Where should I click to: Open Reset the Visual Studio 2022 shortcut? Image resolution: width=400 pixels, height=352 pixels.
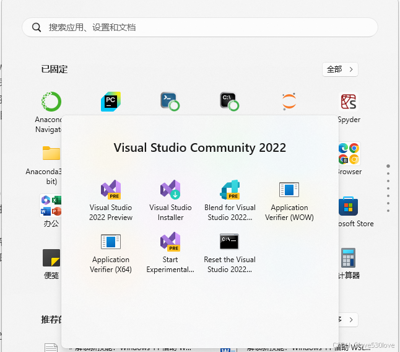pyautogui.click(x=230, y=253)
